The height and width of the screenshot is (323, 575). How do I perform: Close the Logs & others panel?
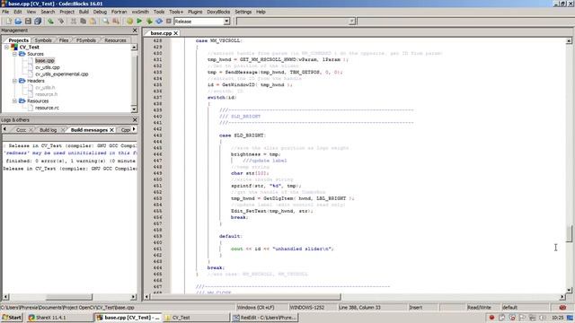click(x=135, y=119)
